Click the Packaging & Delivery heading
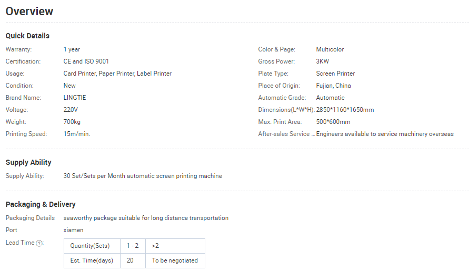Viewport: 469px width, 272px height. point(41,204)
